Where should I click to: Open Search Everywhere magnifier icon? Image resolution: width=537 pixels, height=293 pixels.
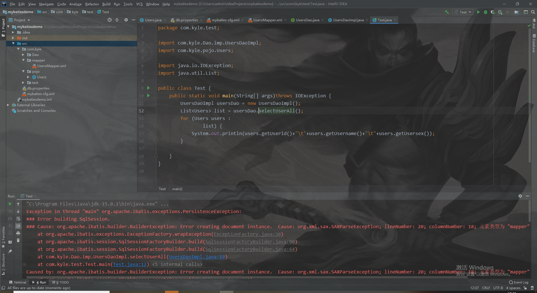(x=533, y=12)
